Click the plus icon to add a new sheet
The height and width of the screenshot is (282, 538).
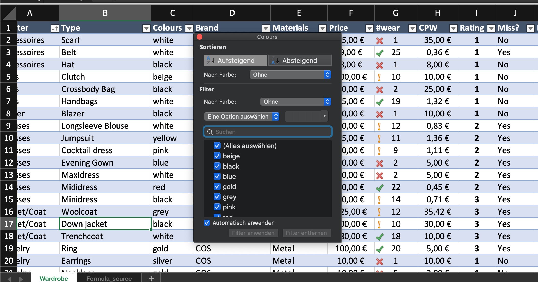pos(151,278)
